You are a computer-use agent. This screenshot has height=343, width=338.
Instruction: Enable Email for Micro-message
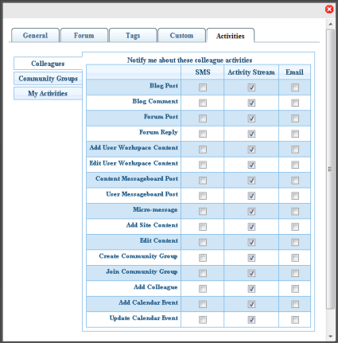coord(295,212)
